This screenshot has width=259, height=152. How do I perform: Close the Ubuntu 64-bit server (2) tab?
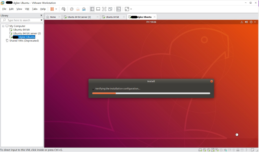tap(97, 17)
